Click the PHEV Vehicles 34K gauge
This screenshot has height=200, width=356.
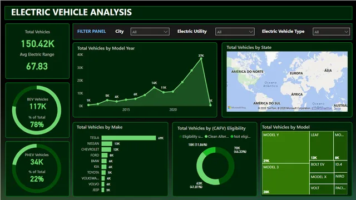pos(37,168)
